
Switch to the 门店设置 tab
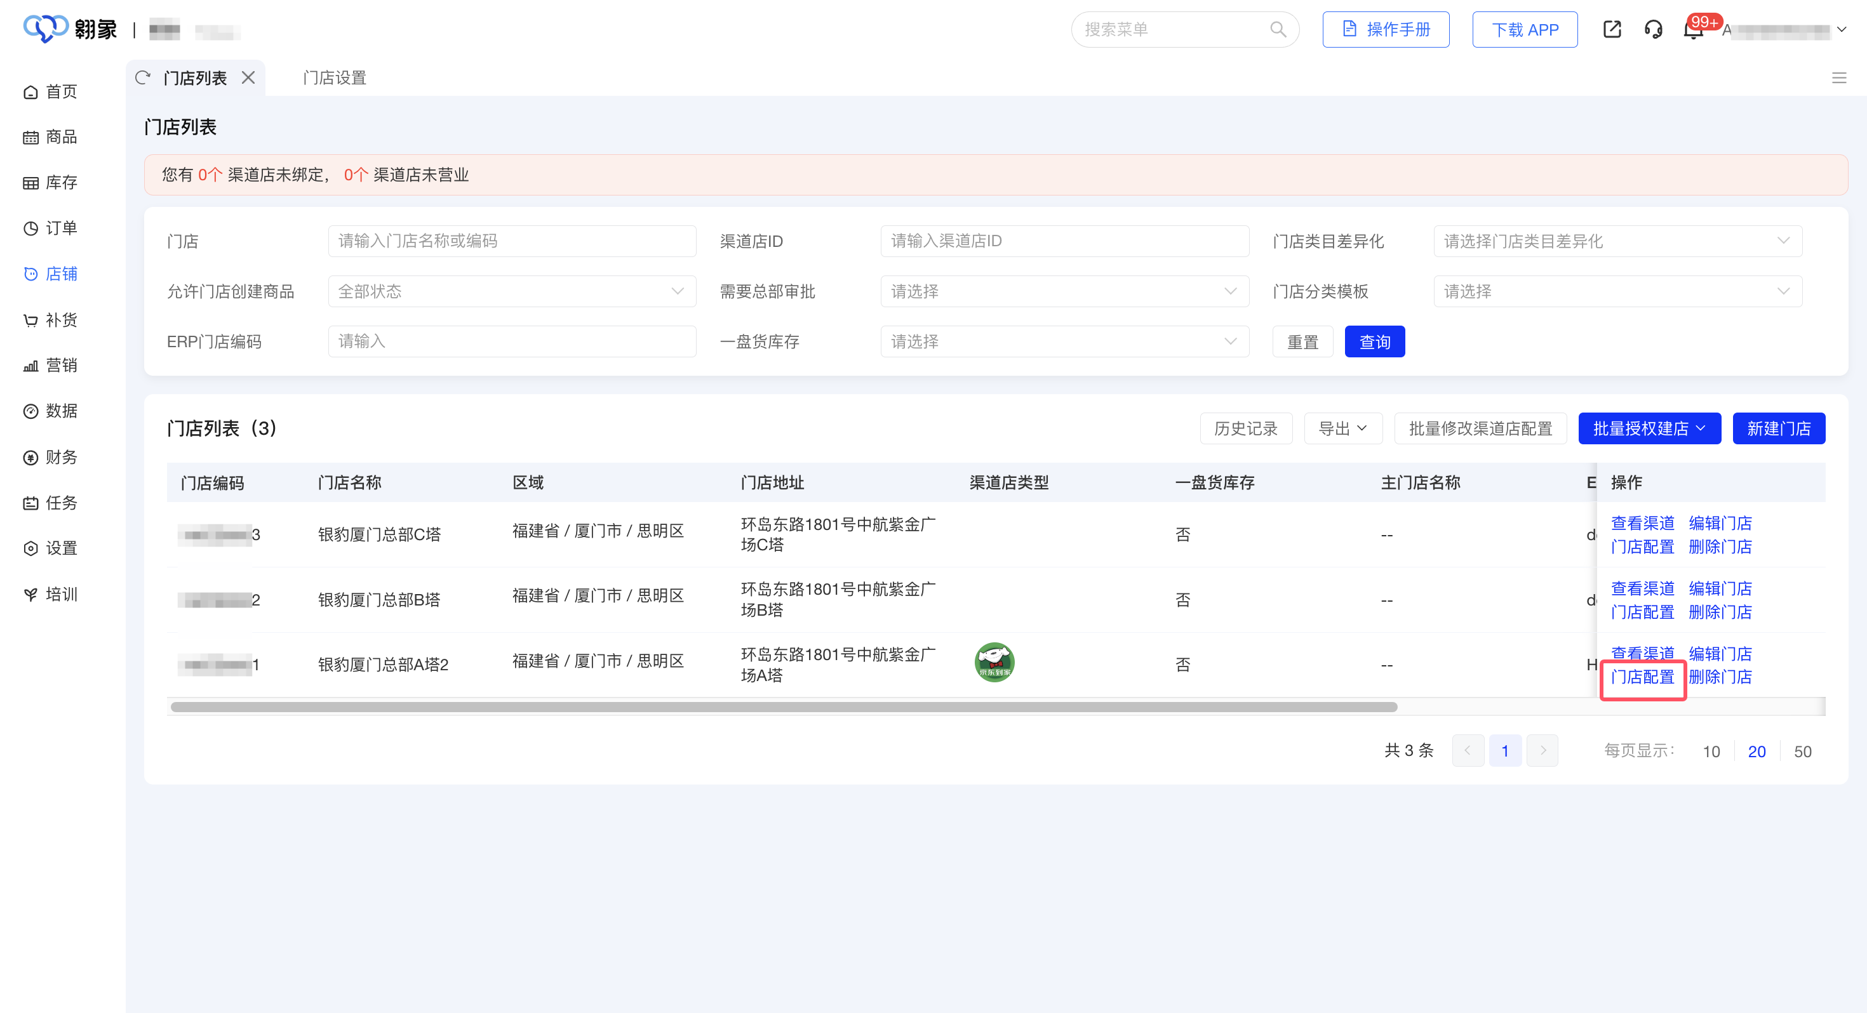click(334, 77)
